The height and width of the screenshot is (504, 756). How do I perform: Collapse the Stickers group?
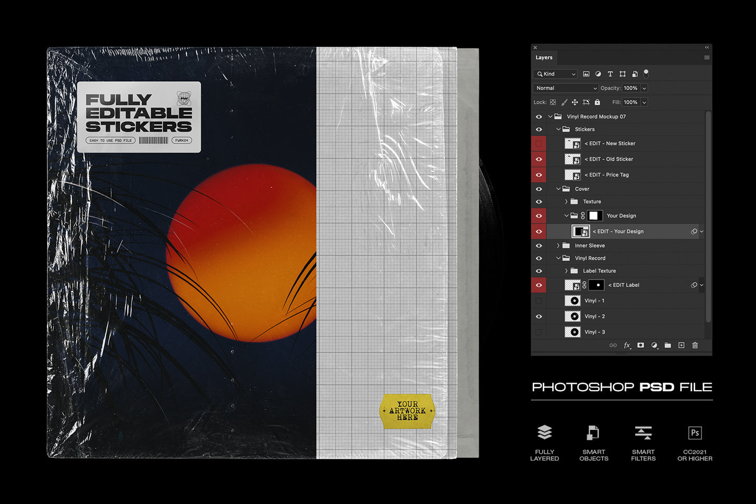coord(558,129)
